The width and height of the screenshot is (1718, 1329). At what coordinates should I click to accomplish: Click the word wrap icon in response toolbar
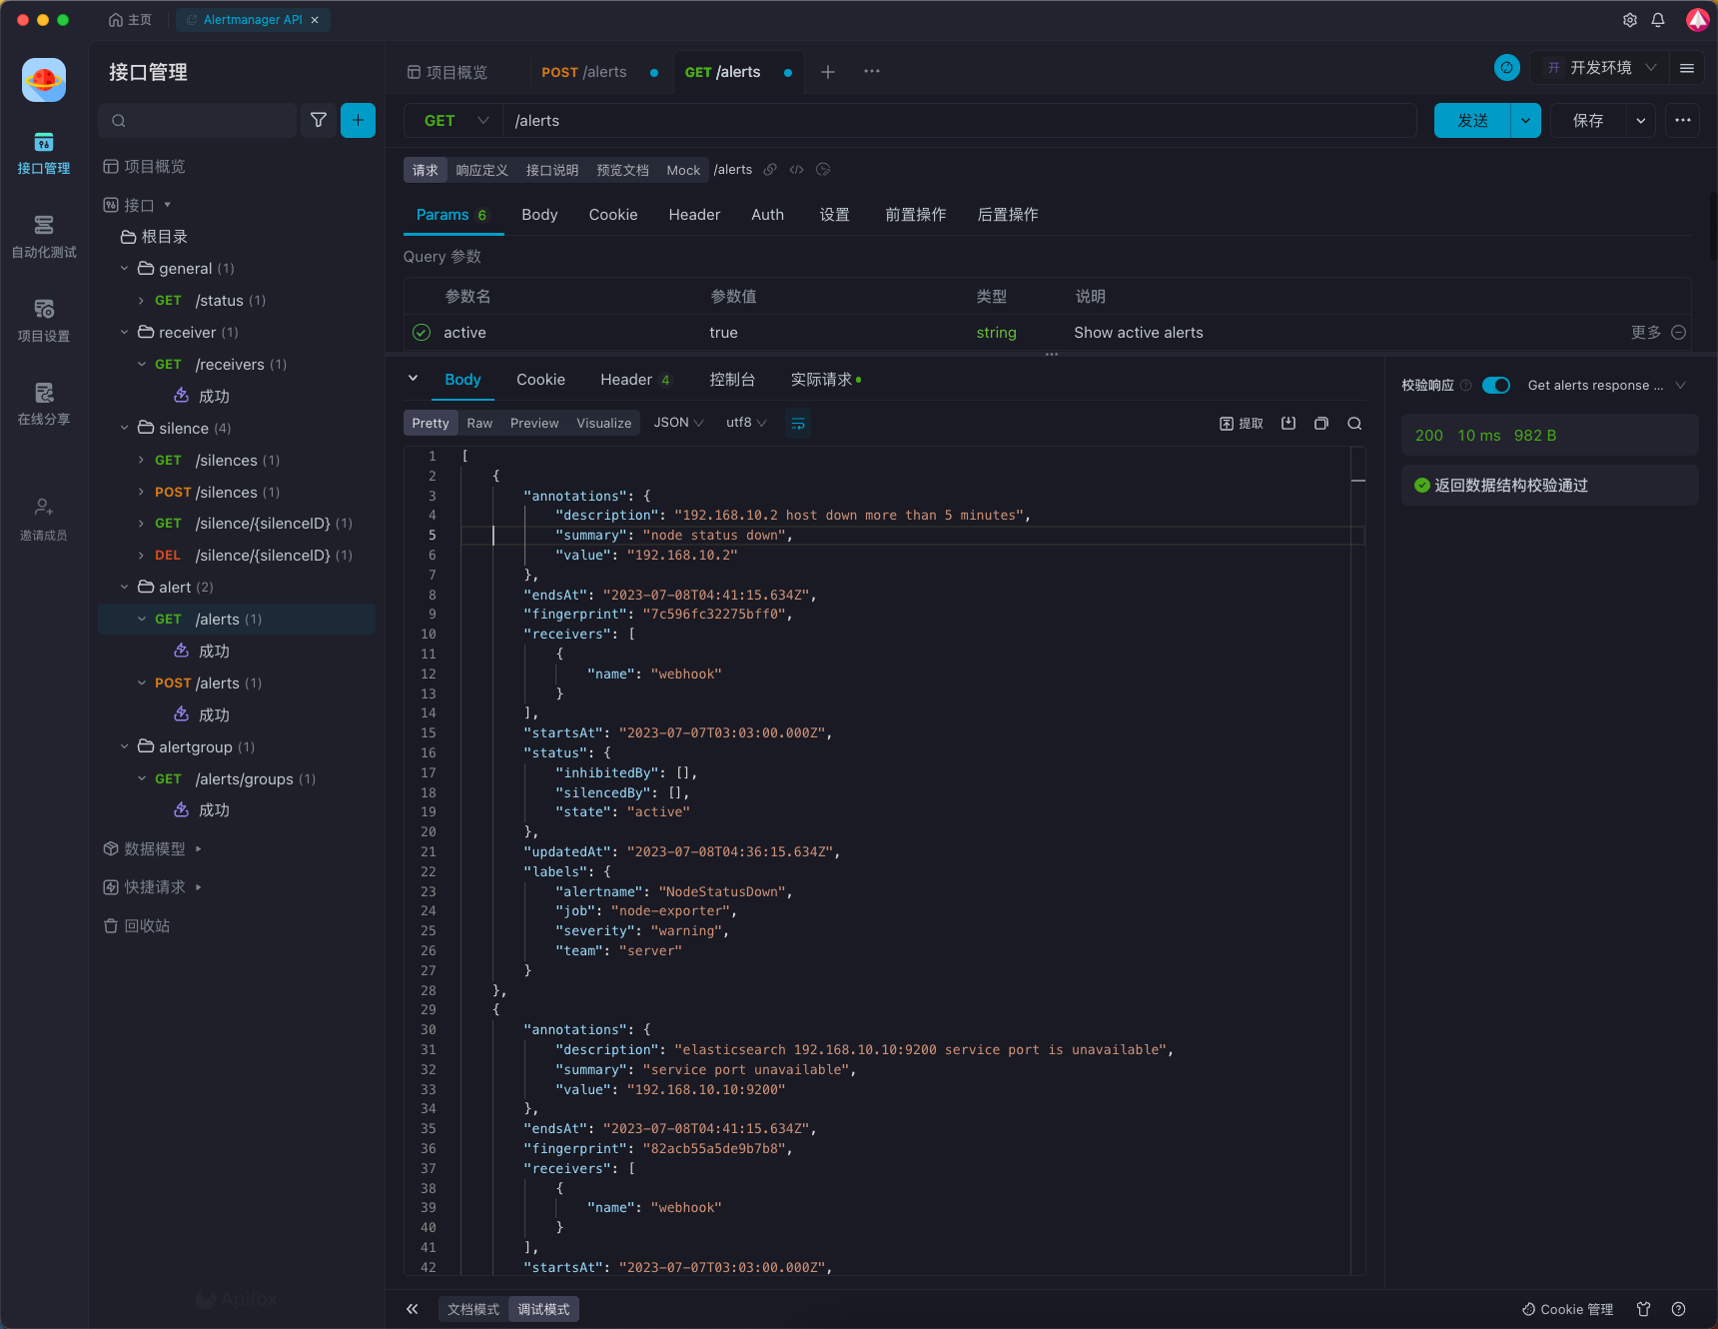(798, 424)
